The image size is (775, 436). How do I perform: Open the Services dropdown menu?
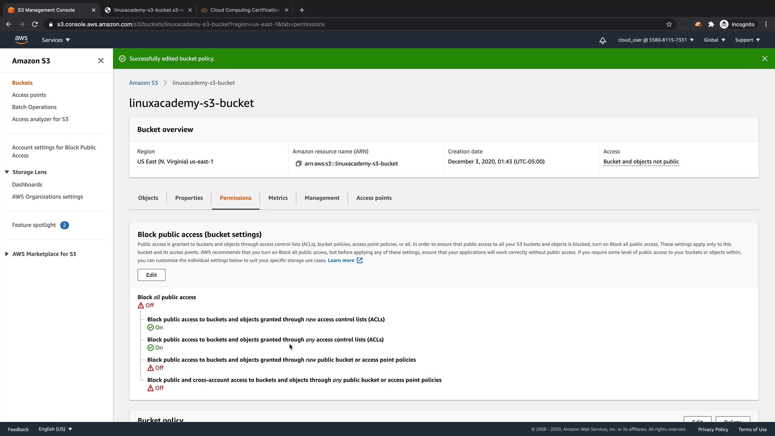[x=56, y=40]
